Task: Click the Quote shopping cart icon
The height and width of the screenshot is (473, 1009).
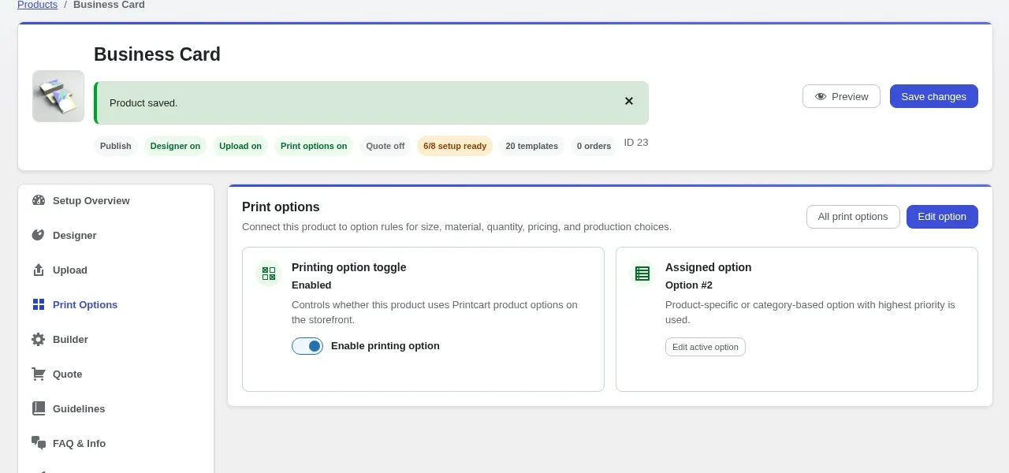Action: point(39,374)
